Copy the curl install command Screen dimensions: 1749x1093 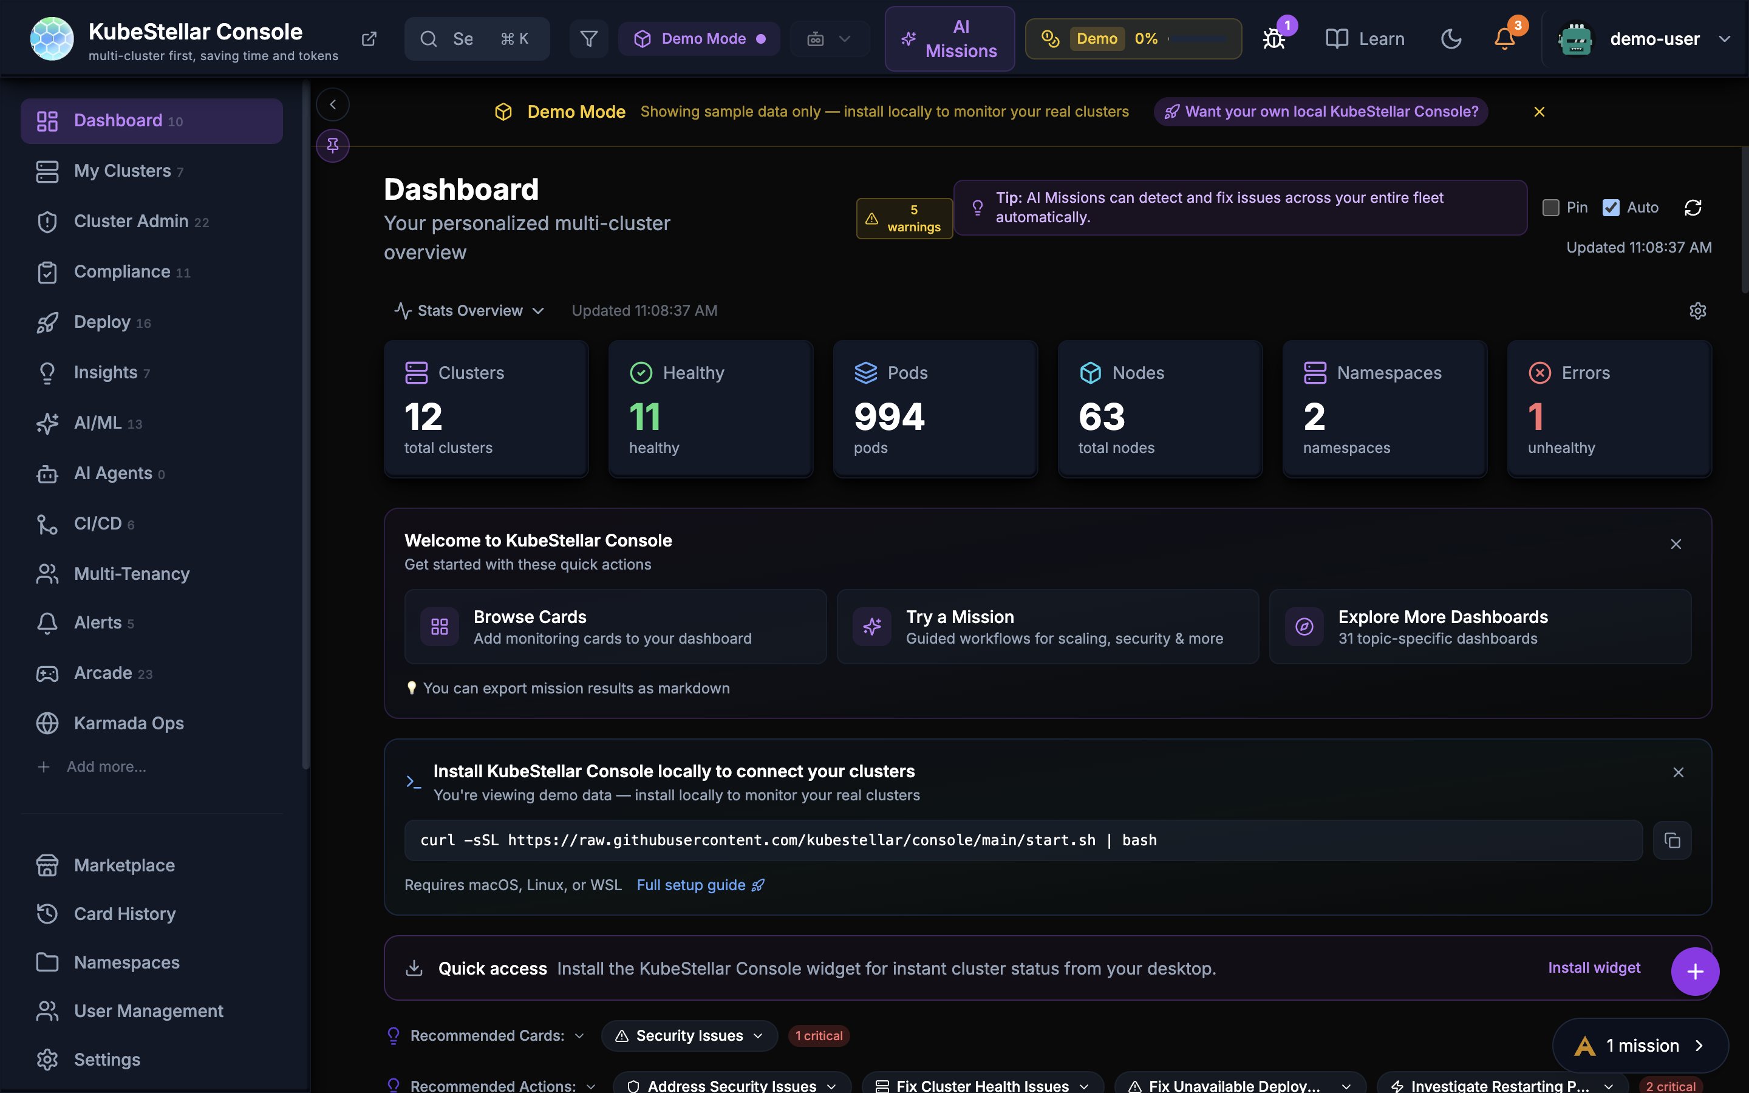pos(1672,840)
